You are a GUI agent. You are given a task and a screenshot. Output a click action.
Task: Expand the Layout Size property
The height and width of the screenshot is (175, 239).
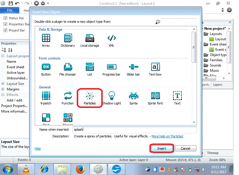tap(3, 84)
